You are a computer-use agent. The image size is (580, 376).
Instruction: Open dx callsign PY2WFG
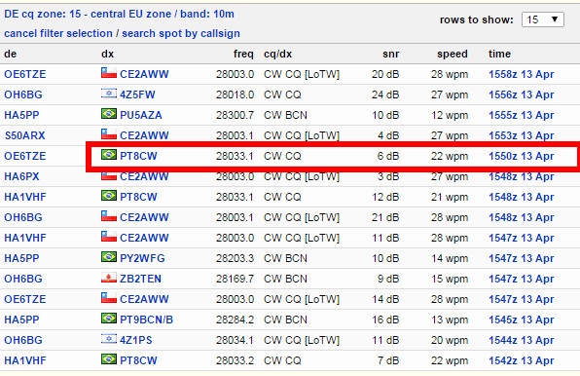click(x=142, y=258)
